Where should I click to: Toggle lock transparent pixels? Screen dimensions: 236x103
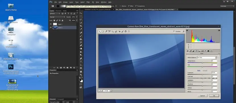coord(54,20)
